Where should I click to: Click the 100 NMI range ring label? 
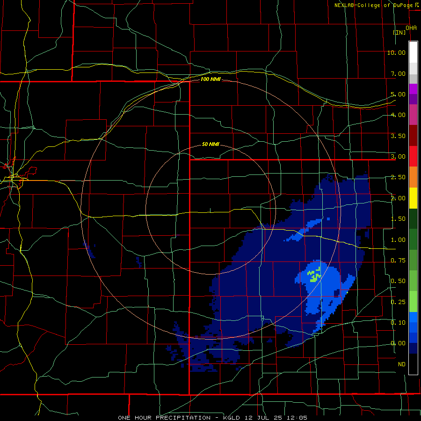(x=210, y=79)
